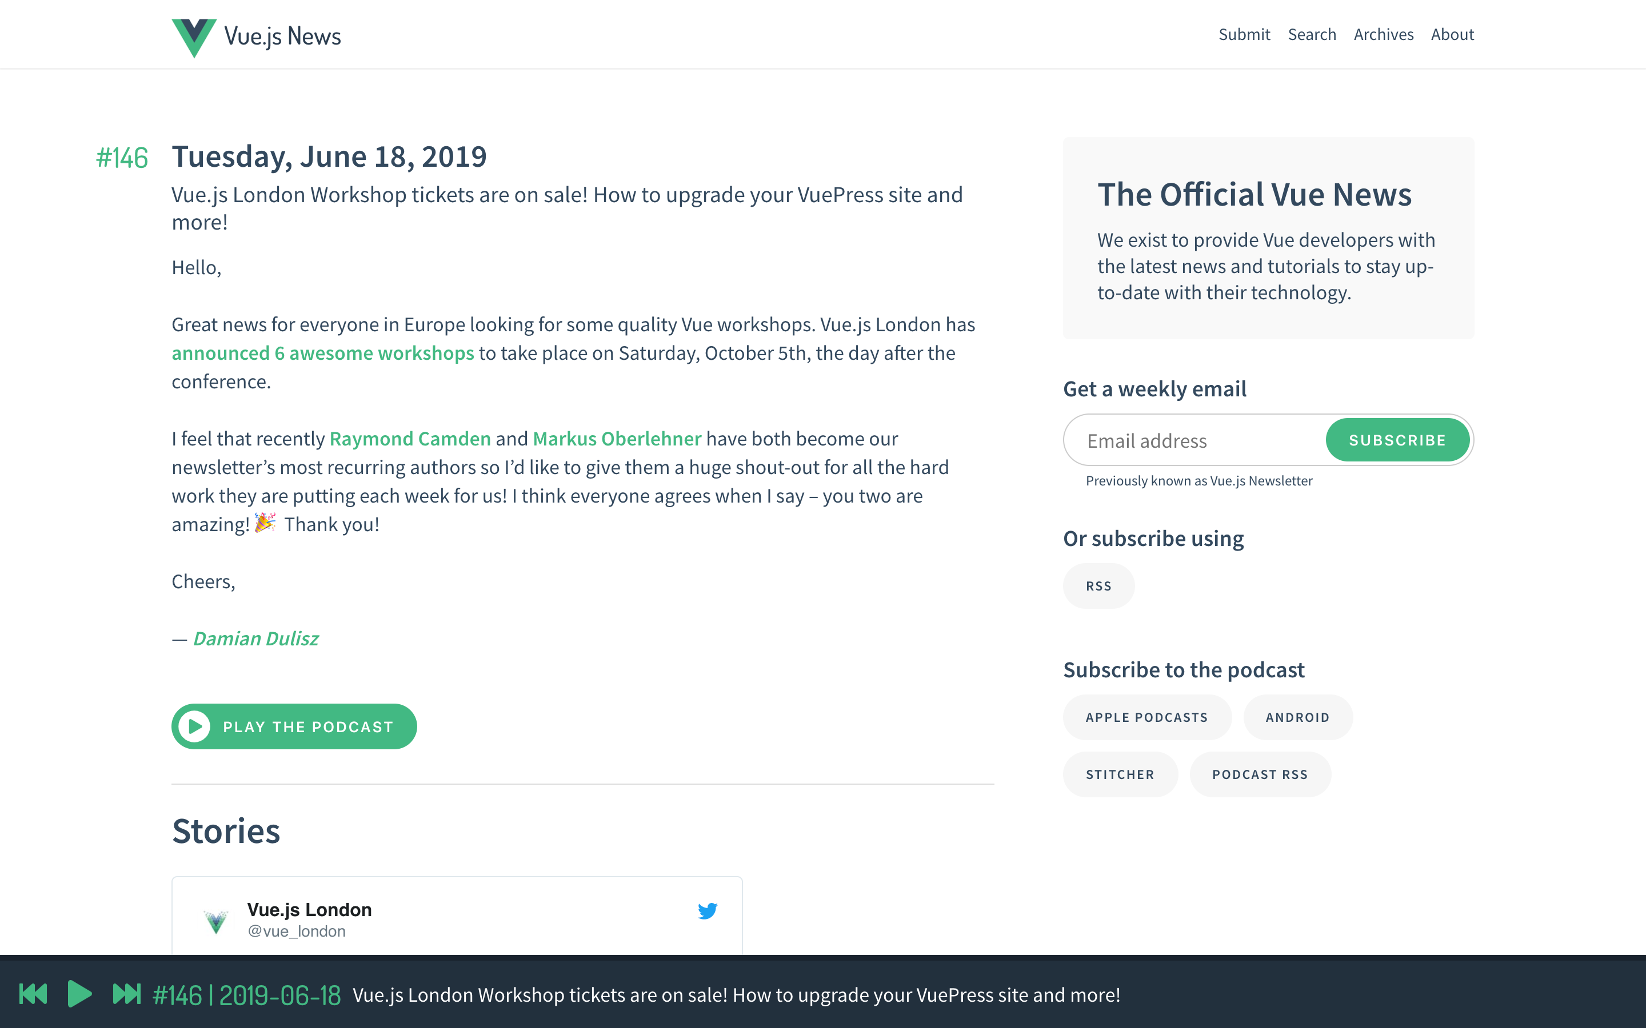Viewport: 1646px width, 1028px height.
Task: Select the Android podcast option
Action: click(1297, 717)
